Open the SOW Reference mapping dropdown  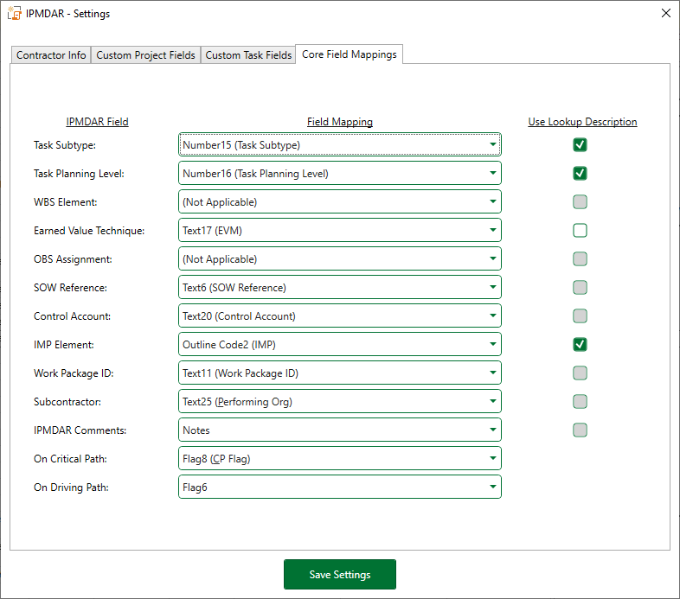click(339, 288)
